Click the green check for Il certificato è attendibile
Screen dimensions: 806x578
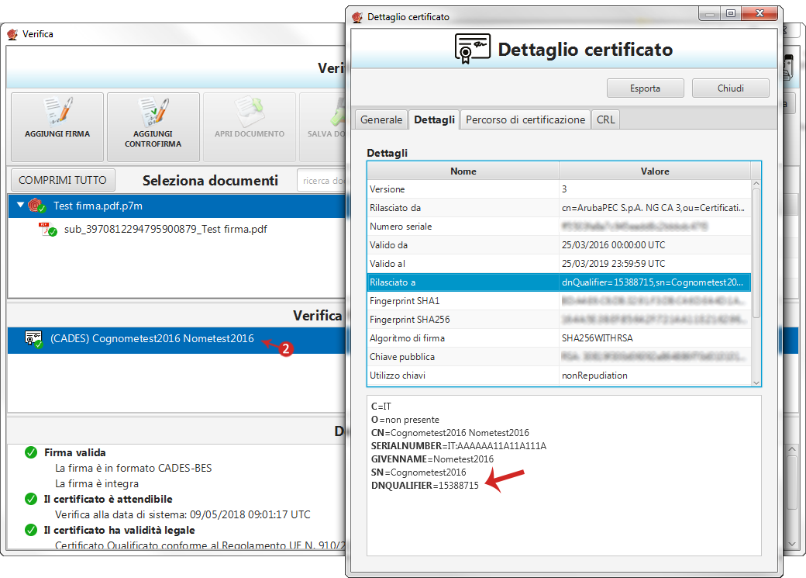pos(31,499)
